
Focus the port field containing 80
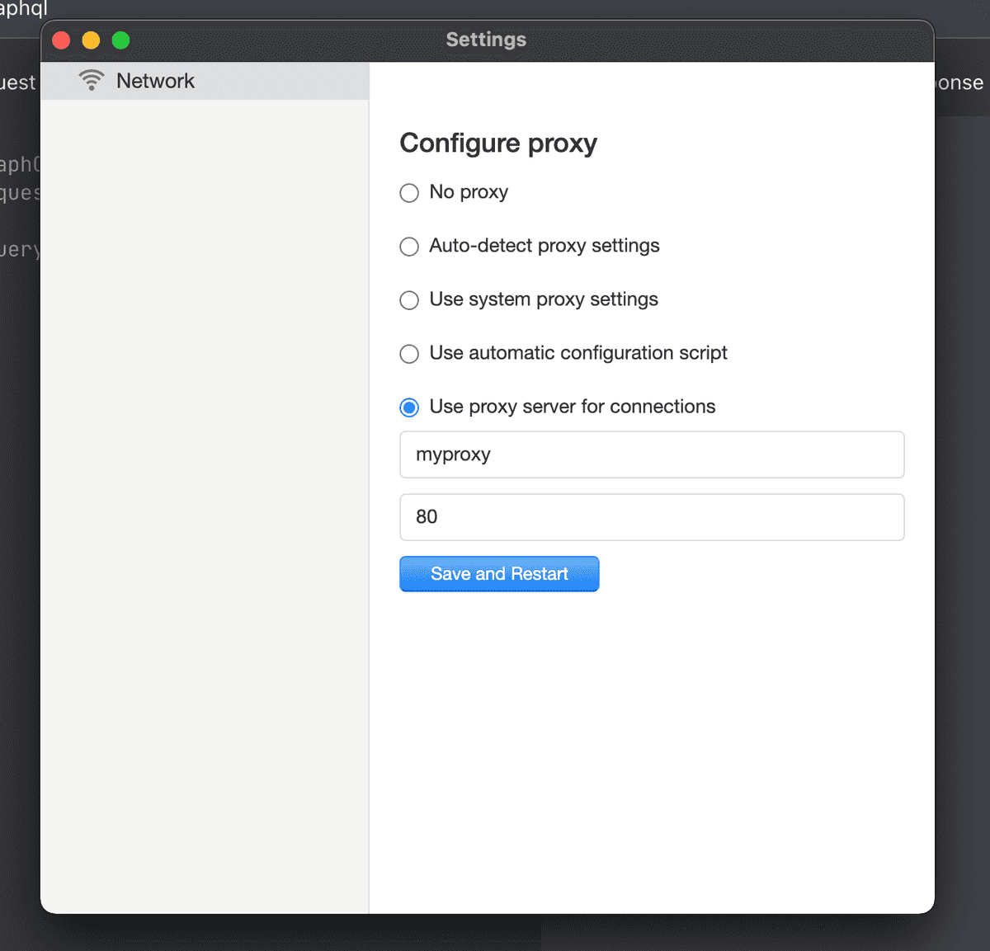point(652,517)
